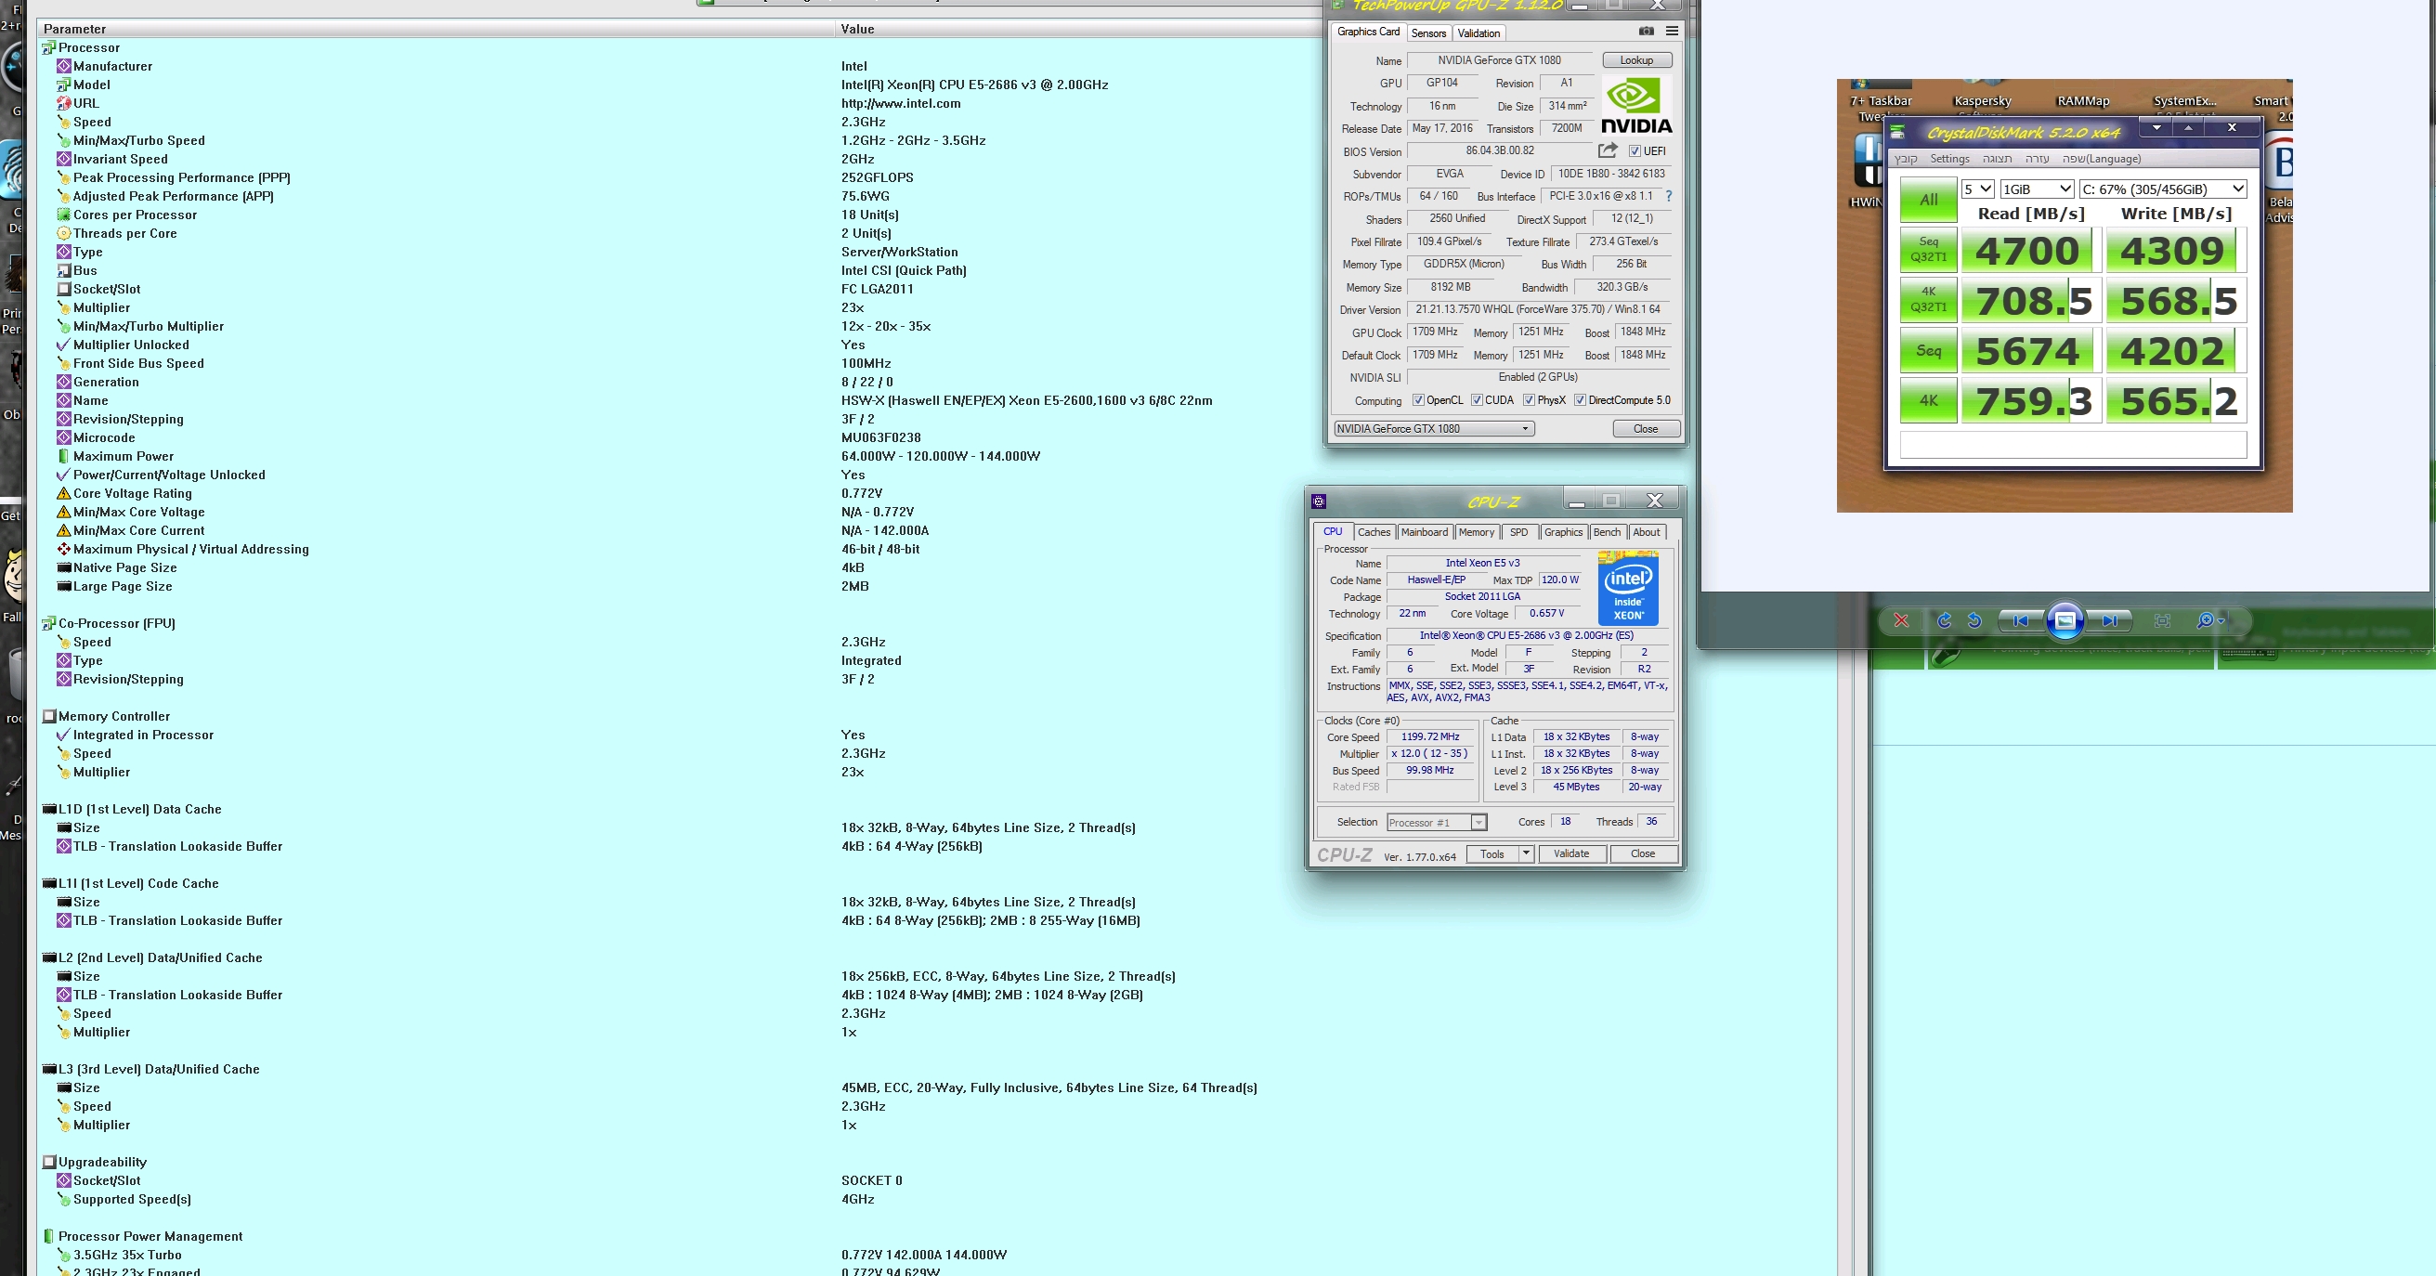Screen dimensions: 2436x1276
Task: Click the Bus Interface question mark in GPU-Z
Action: 1668,196
